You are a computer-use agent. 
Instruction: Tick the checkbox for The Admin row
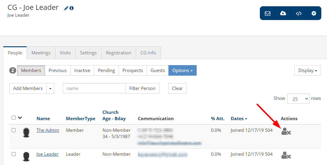13,130
